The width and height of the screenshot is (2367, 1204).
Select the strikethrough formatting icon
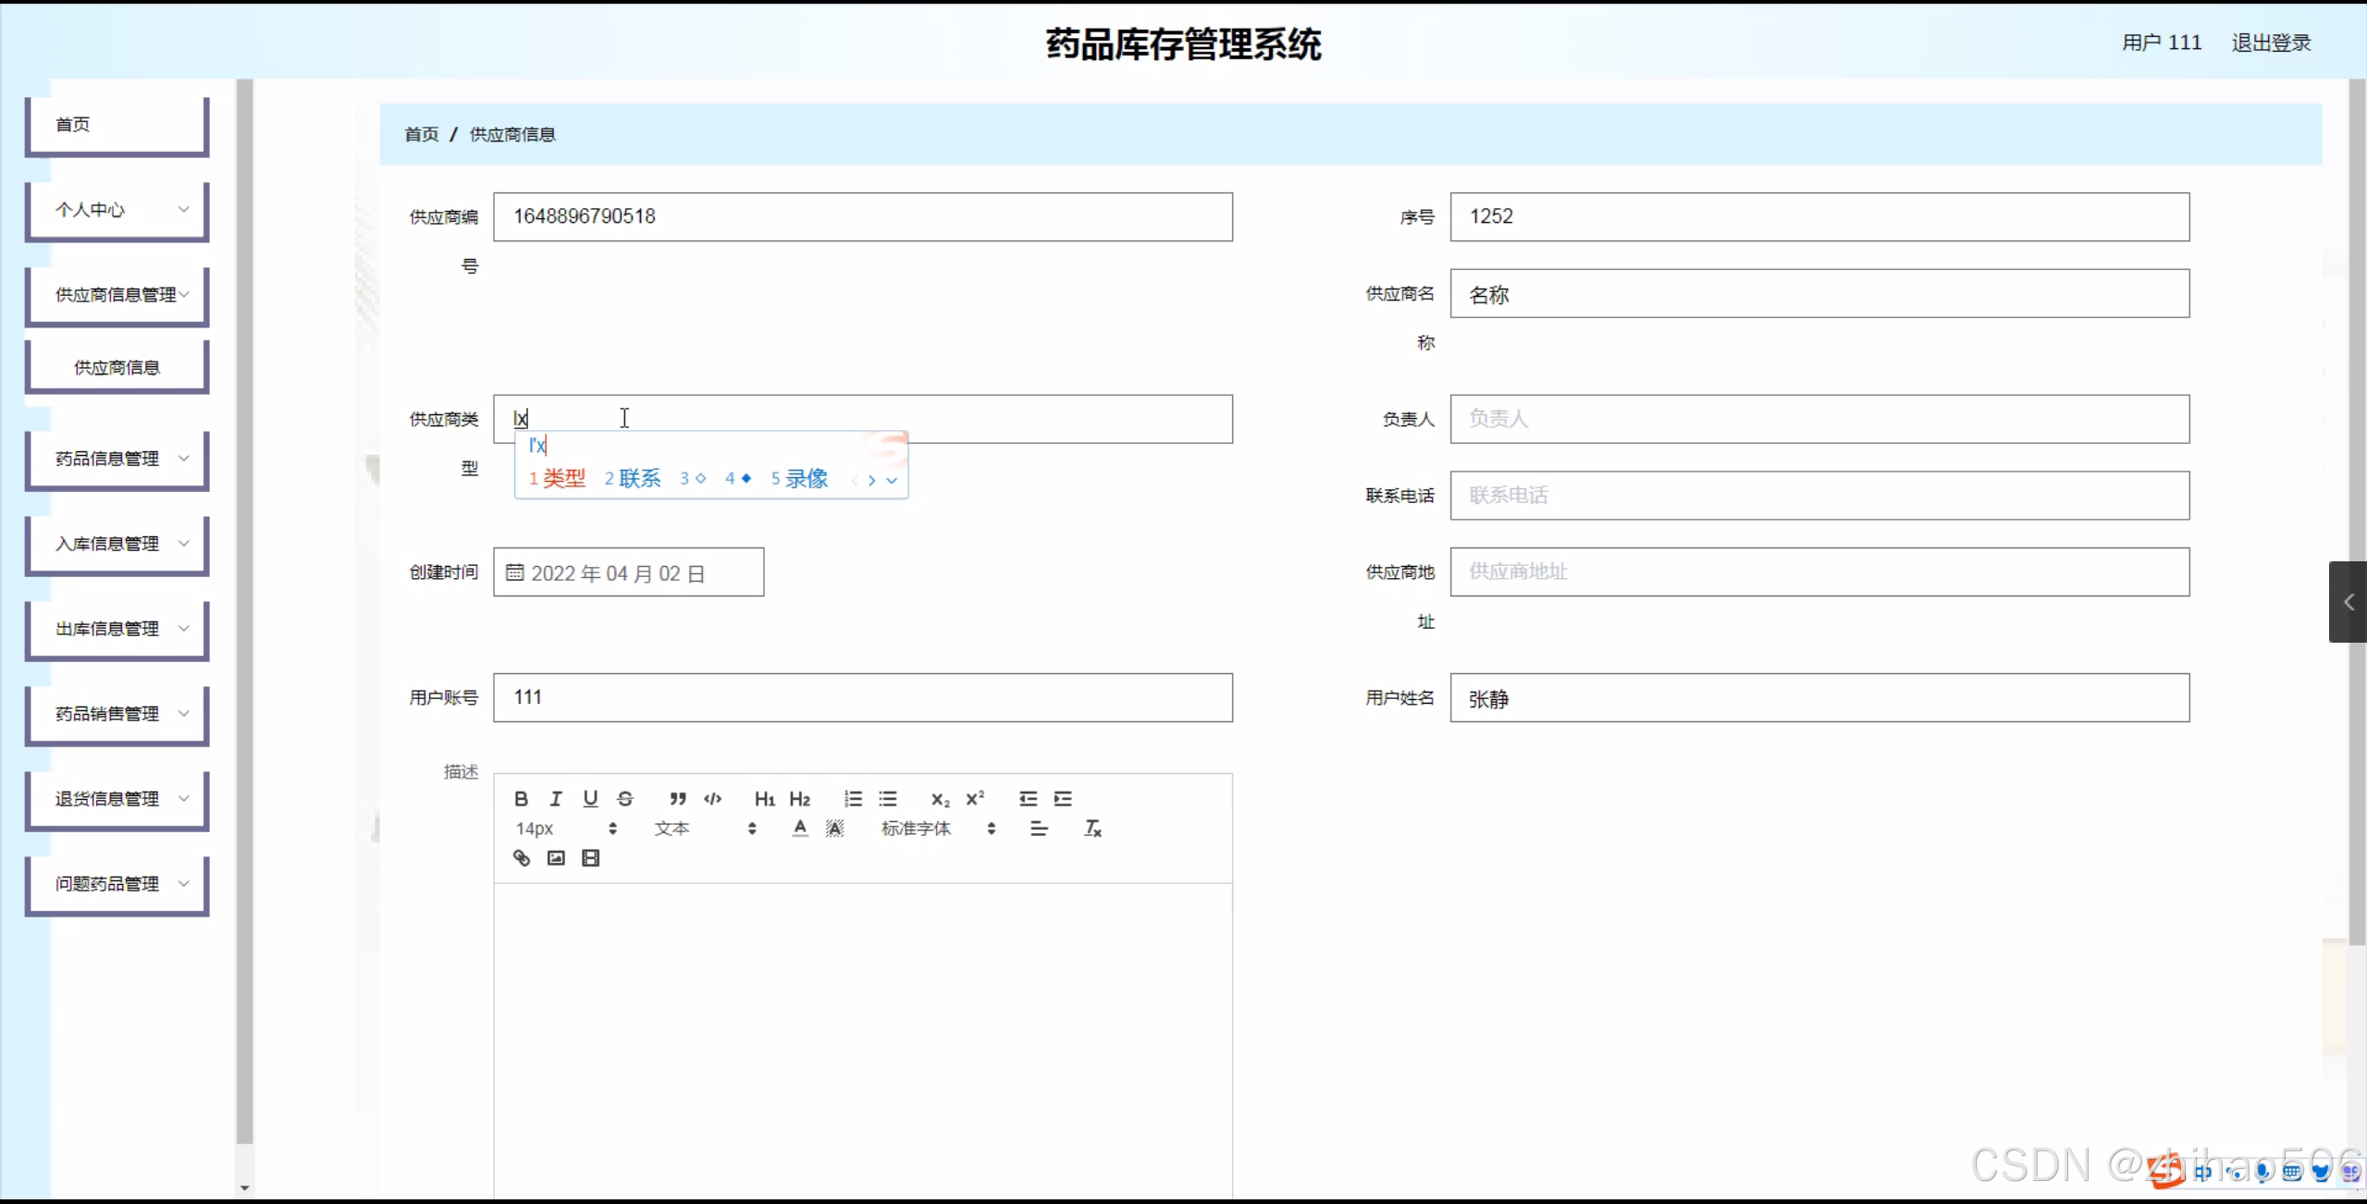tap(625, 798)
